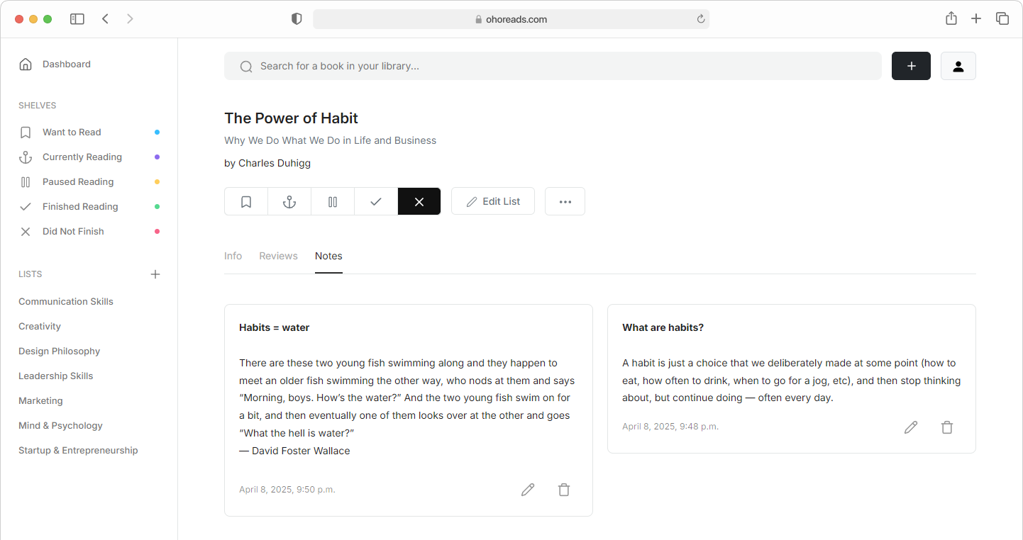Click the author name 'by Charles Duhigg'
This screenshot has height=540, width=1023.
pos(267,163)
